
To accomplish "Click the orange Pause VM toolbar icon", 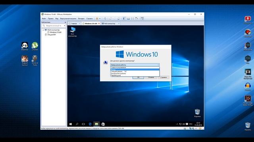I will 97,19.
